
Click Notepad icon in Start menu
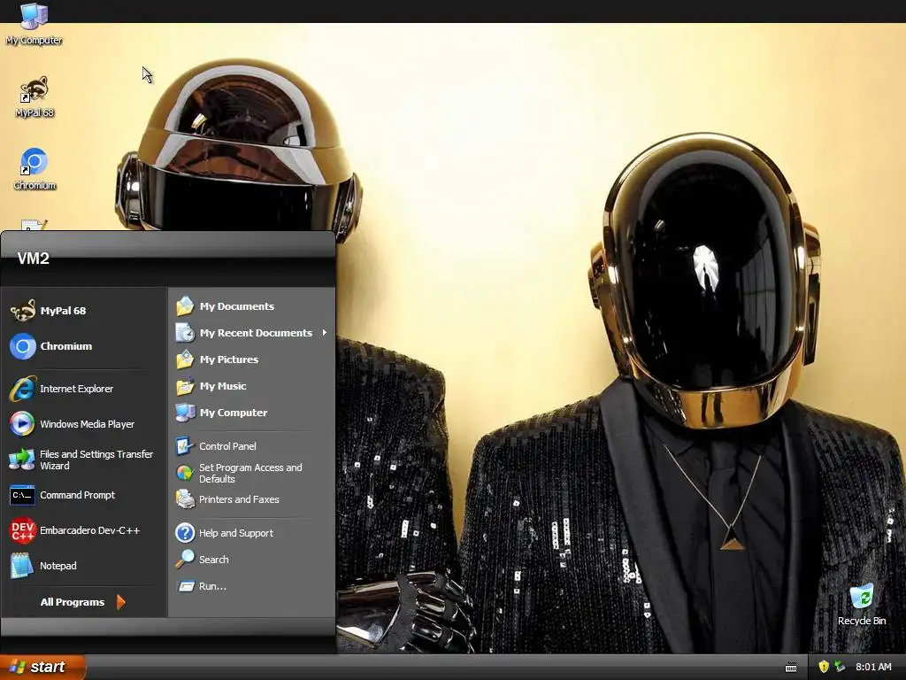(22, 566)
